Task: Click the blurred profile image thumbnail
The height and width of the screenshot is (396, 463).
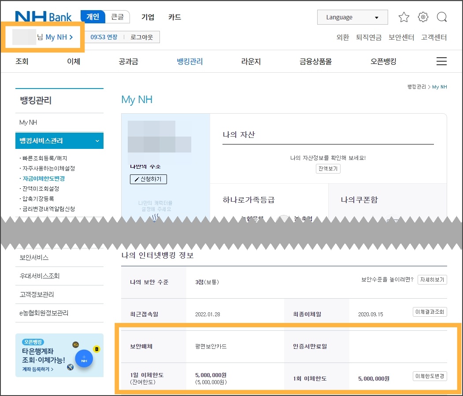Action: pyautogui.click(x=159, y=137)
